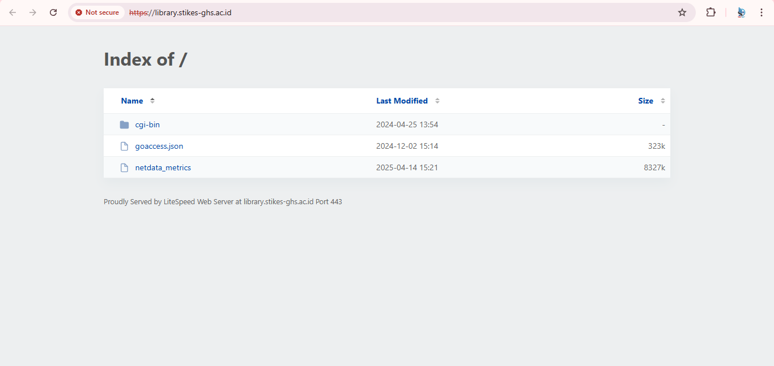Open the goaccess.json file link
774x366 pixels.
[x=159, y=146]
